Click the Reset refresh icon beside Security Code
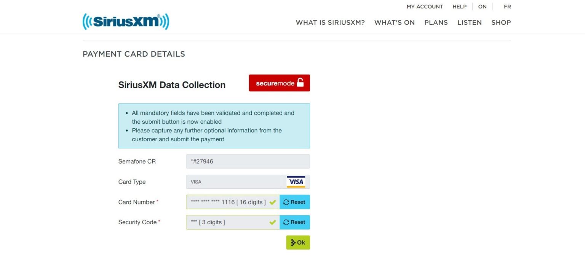 (x=286, y=222)
